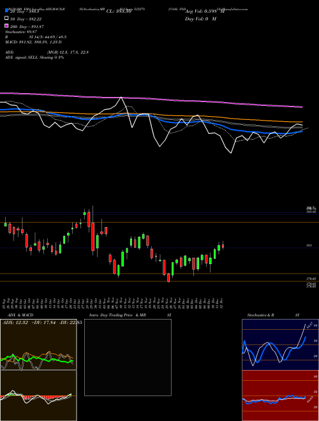Open the blue Stochastics mini chart
319x421 pixels.
coord(280,344)
